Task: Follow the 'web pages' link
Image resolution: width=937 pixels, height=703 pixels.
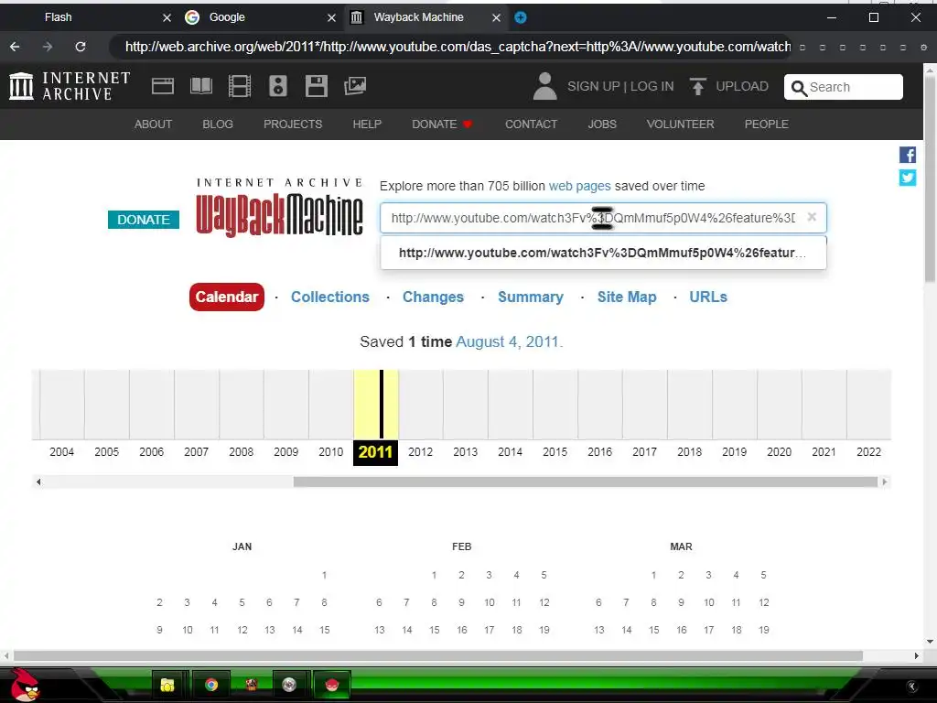Action: point(579,186)
